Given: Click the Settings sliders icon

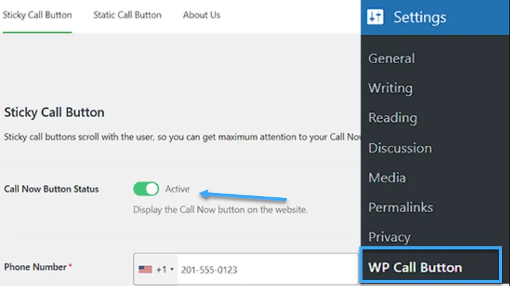Looking at the screenshot, I should [375, 17].
